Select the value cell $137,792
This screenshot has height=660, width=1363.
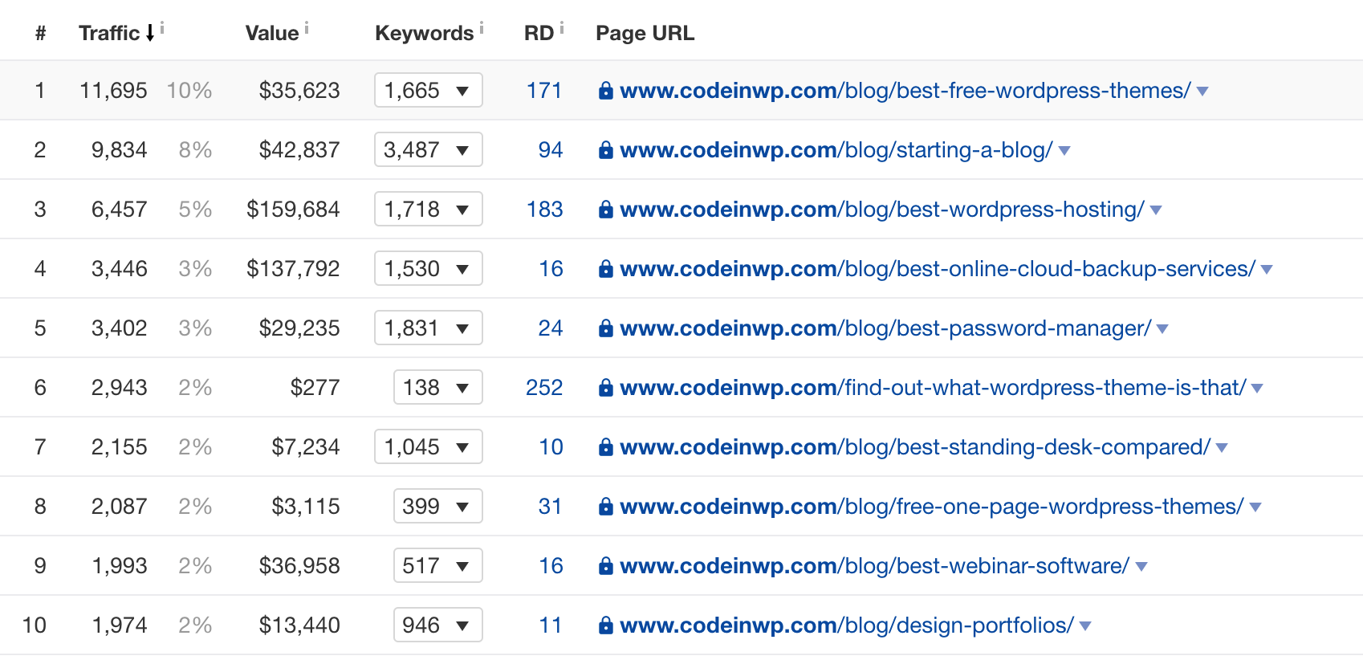coord(293,269)
